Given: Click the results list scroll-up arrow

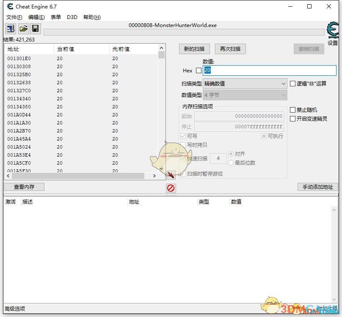Looking at the screenshot, I should [x=161, y=48].
